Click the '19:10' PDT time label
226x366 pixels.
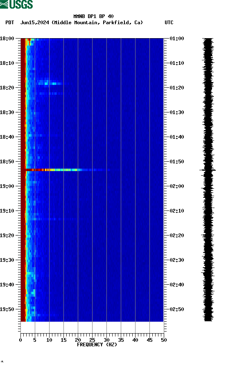click(7, 211)
